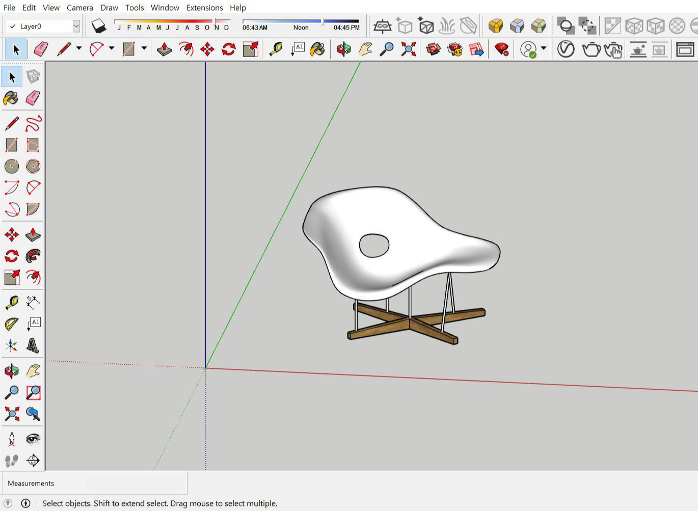Click the model info status bar icon
This screenshot has width=698, height=511.
pyautogui.click(x=25, y=503)
